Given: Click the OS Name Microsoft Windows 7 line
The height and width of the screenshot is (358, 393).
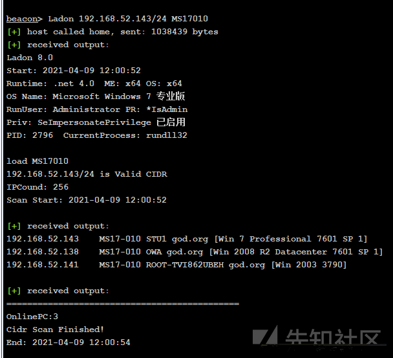Looking at the screenshot, I should [x=96, y=96].
